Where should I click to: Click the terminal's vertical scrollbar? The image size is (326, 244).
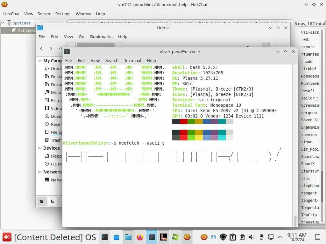295,221
